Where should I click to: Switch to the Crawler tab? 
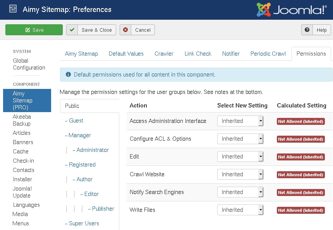tap(164, 54)
